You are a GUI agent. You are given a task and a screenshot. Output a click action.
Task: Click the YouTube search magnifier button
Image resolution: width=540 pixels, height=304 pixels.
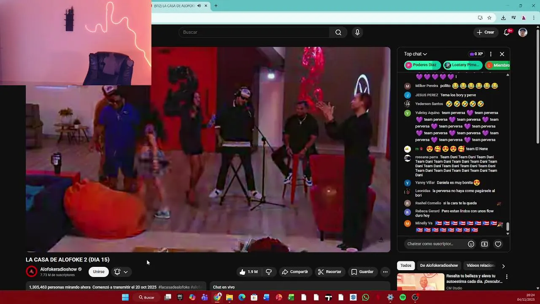[x=338, y=33]
